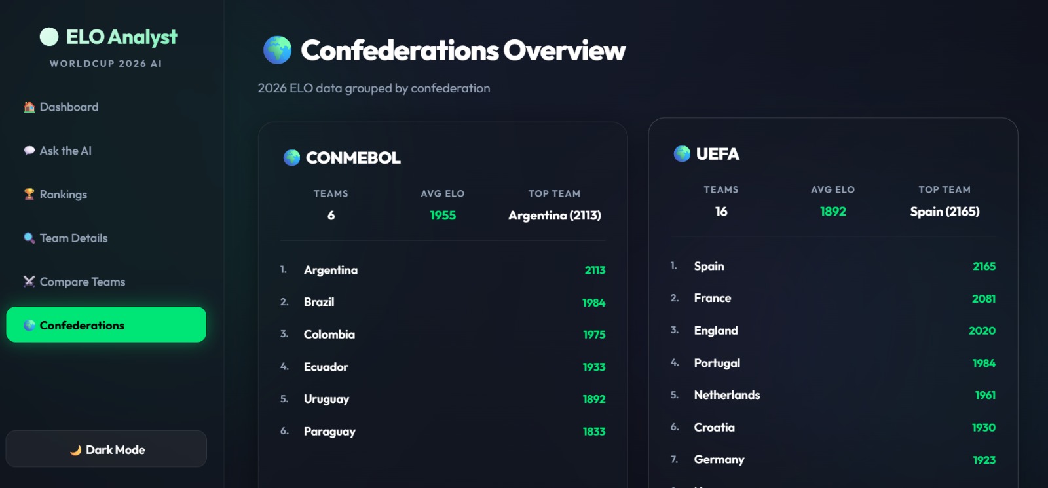1048x488 pixels.
Task: Toggle the Dark Mode switch
Action: coord(106,449)
